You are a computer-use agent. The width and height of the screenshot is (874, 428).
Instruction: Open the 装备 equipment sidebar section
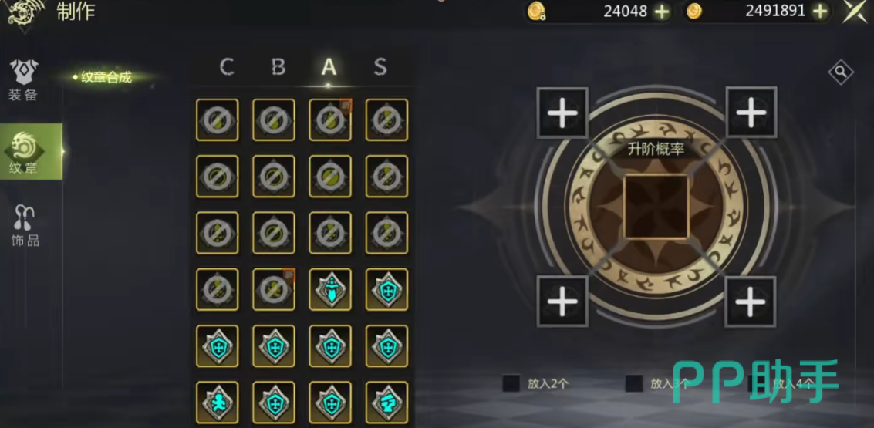pyautogui.click(x=24, y=80)
